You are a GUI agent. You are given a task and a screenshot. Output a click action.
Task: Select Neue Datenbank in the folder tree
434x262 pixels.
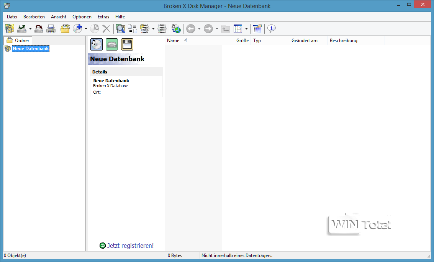point(31,49)
